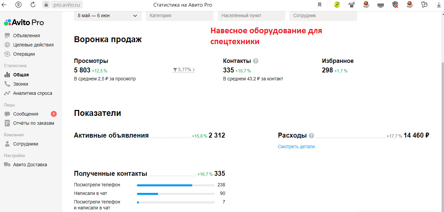This screenshot has width=444, height=212.
Task: Click the Написали в чат progress bar
Action: (x=176, y=194)
